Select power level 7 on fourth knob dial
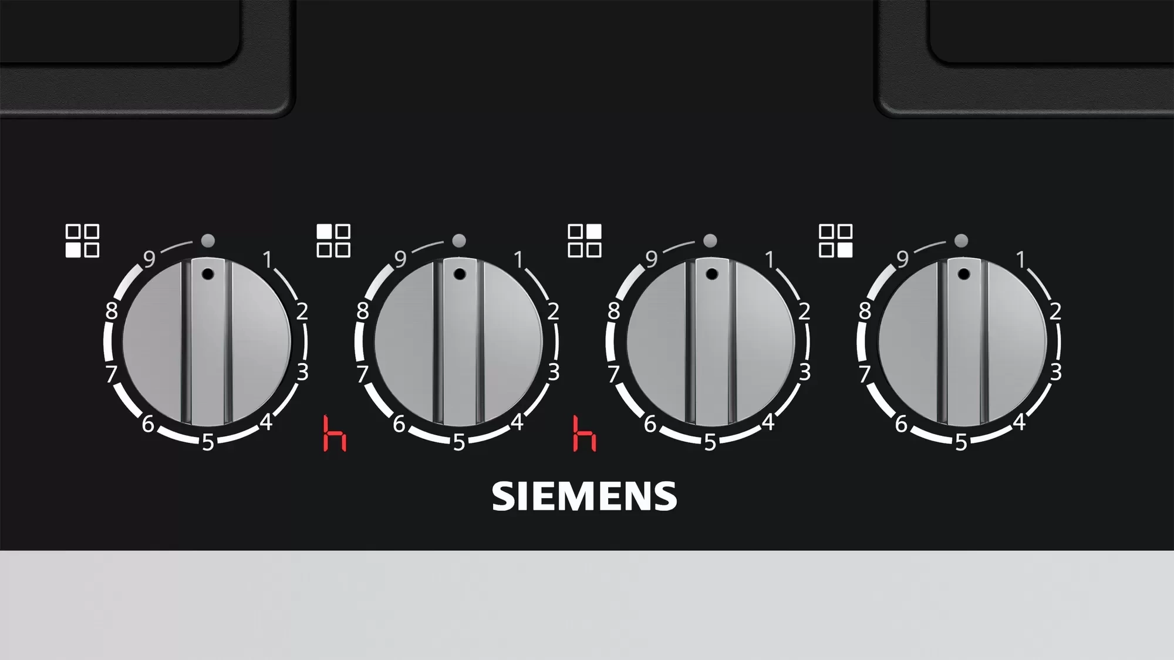The height and width of the screenshot is (660, 1174). [865, 374]
